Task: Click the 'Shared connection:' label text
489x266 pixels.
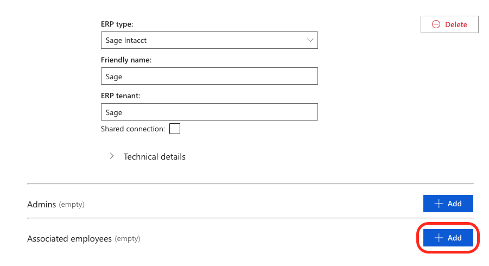Action: click(132, 129)
